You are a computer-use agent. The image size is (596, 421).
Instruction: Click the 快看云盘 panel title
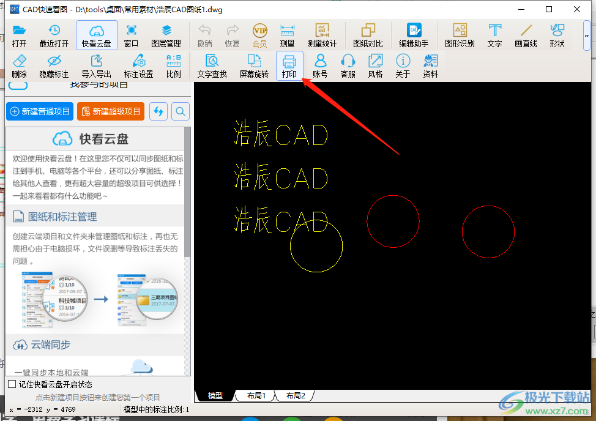(104, 139)
